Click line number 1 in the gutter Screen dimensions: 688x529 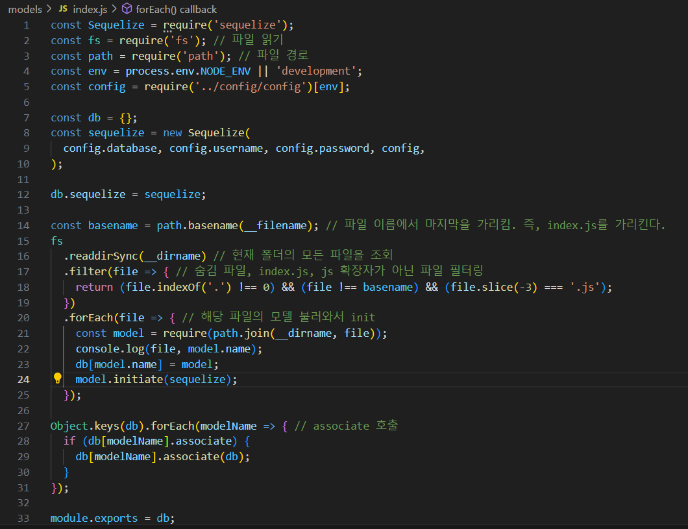(27, 25)
